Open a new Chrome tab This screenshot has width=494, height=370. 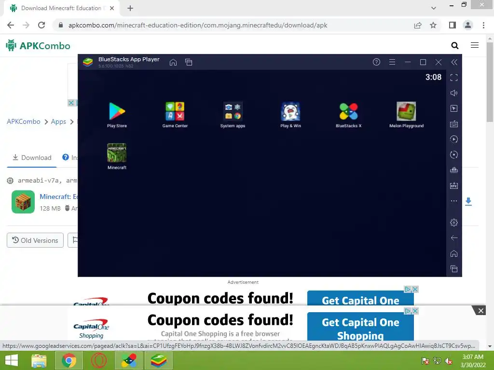(130, 8)
